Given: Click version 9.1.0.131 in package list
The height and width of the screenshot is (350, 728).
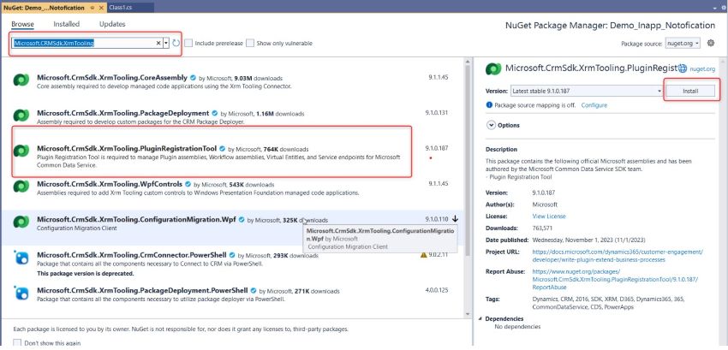Looking at the screenshot, I should pos(437,113).
